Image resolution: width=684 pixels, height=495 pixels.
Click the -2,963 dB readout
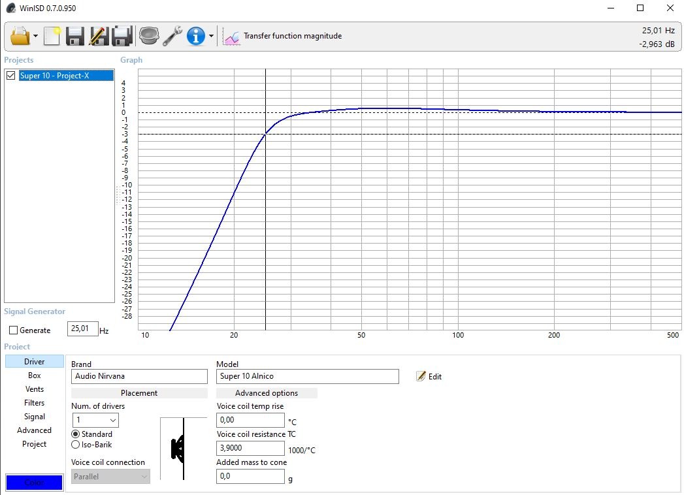point(657,44)
